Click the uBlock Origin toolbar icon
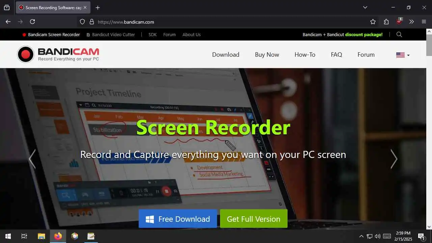Image resolution: width=432 pixels, height=243 pixels. pyautogui.click(x=399, y=21)
